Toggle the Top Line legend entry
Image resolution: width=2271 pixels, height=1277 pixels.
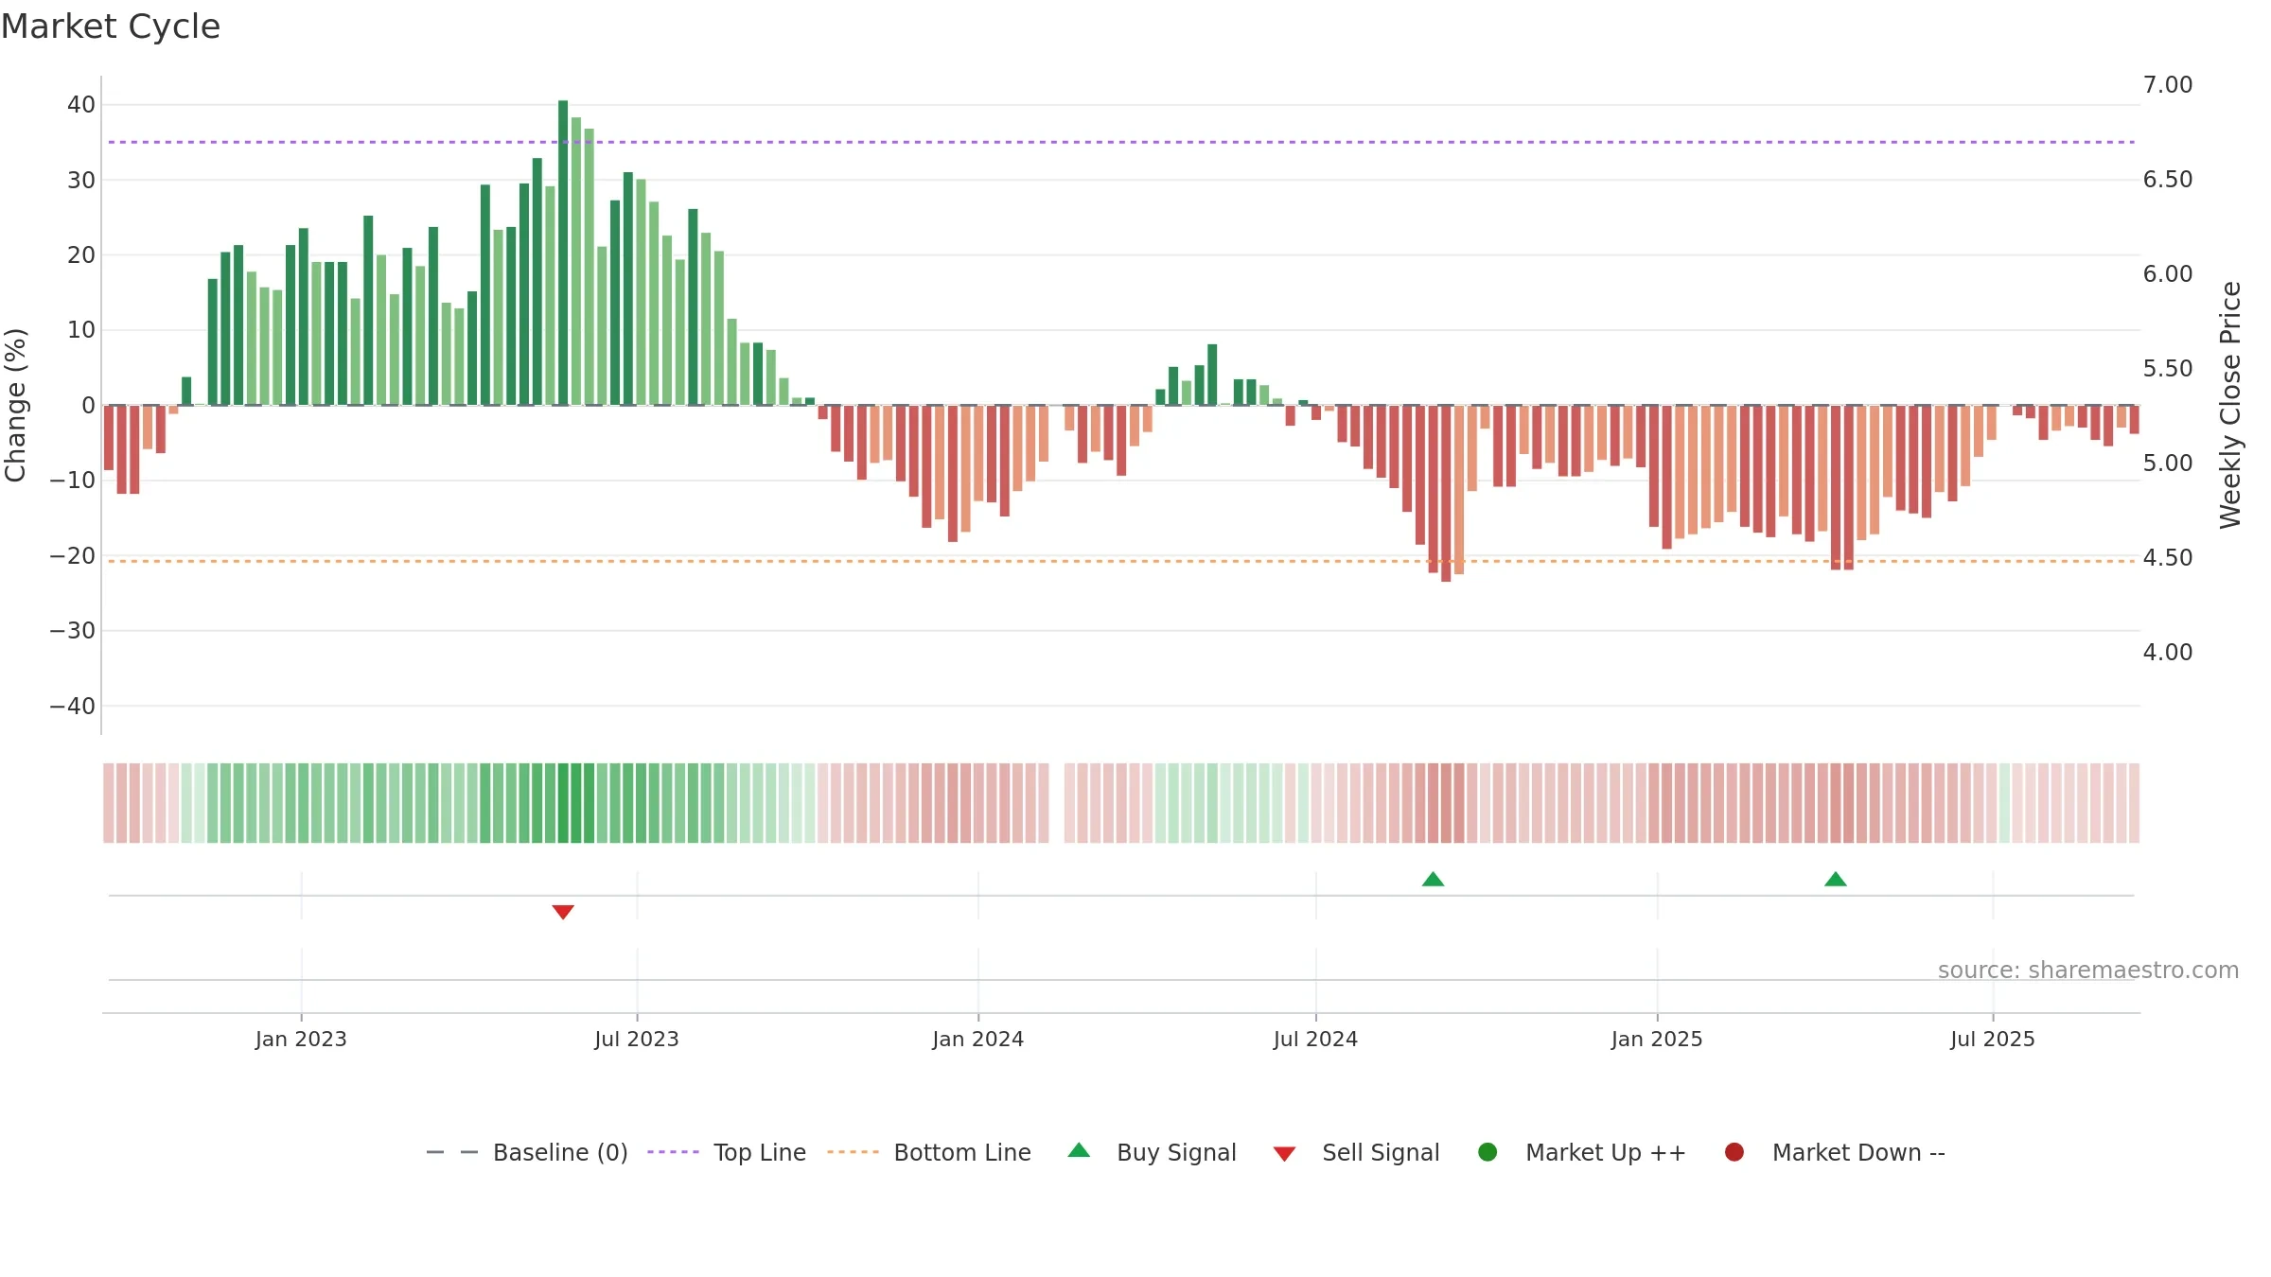point(727,1152)
